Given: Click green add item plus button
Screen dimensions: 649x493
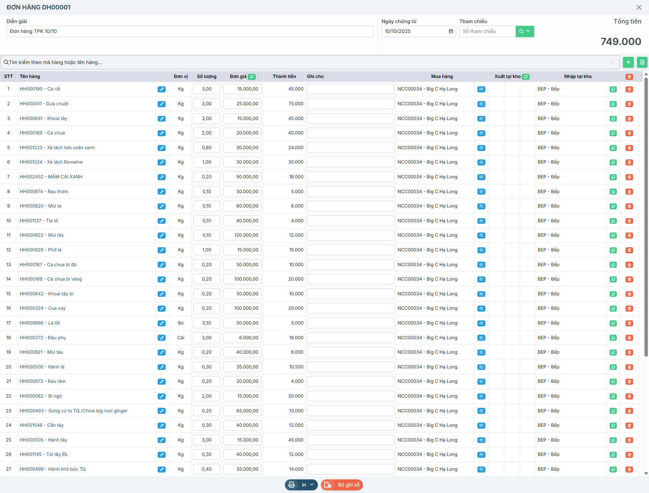Looking at the screenshot, I should coord(628,62).
